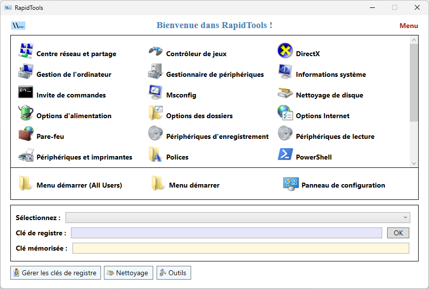This screenshot has width=429, height=289.
Task: Open Gérer les clés de registre
Action: pos(56,273)
